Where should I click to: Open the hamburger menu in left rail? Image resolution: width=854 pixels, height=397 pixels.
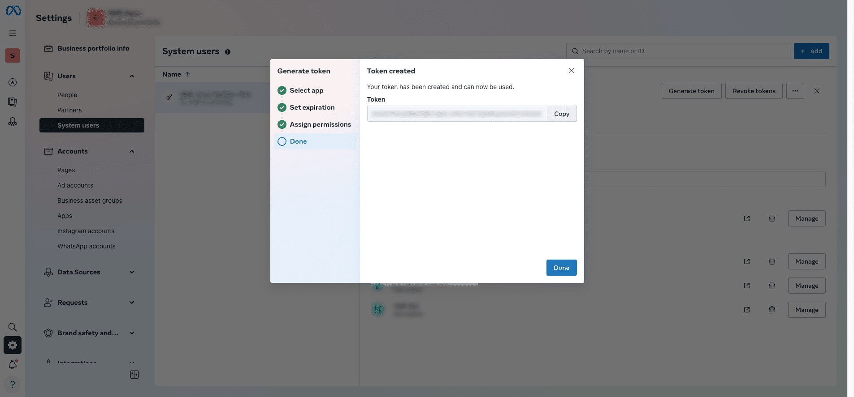[x=13, y=33]
